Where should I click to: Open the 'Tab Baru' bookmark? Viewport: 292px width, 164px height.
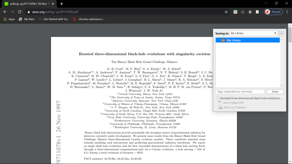[27, 19]
